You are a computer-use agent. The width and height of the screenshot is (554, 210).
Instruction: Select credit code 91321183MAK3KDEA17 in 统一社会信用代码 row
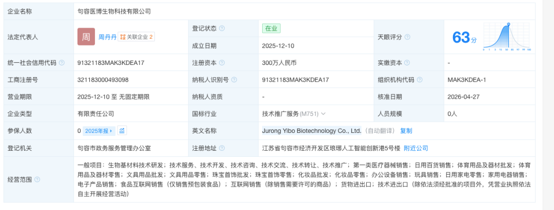(x=111, y=63)
